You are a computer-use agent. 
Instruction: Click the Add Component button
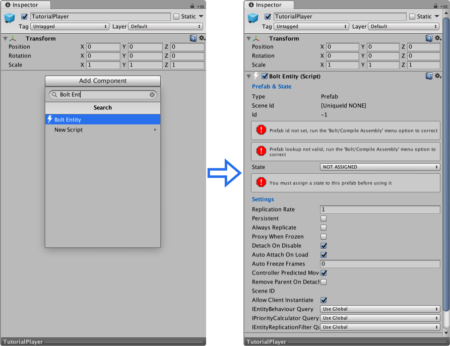point(103,81)
